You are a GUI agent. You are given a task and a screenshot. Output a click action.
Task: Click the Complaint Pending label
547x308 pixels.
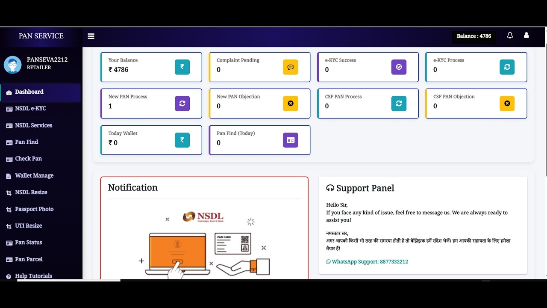point(238,60)
